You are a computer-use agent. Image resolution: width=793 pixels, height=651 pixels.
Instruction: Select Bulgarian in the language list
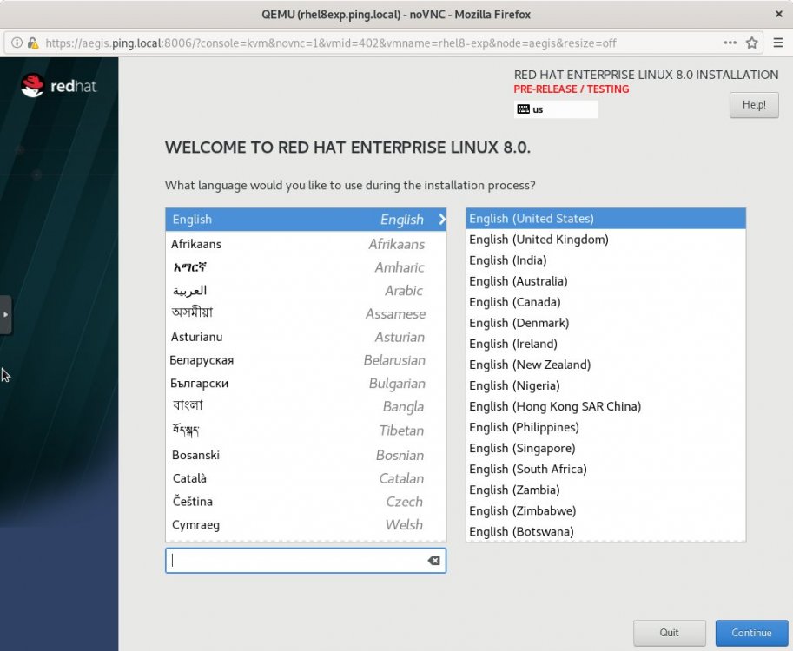click(306, 383)
